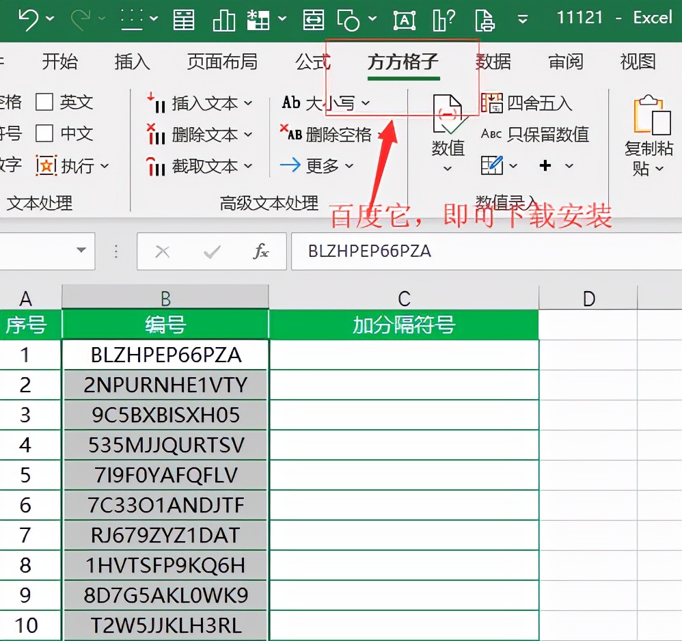Open the 公式 tab

tap(313, 62)
